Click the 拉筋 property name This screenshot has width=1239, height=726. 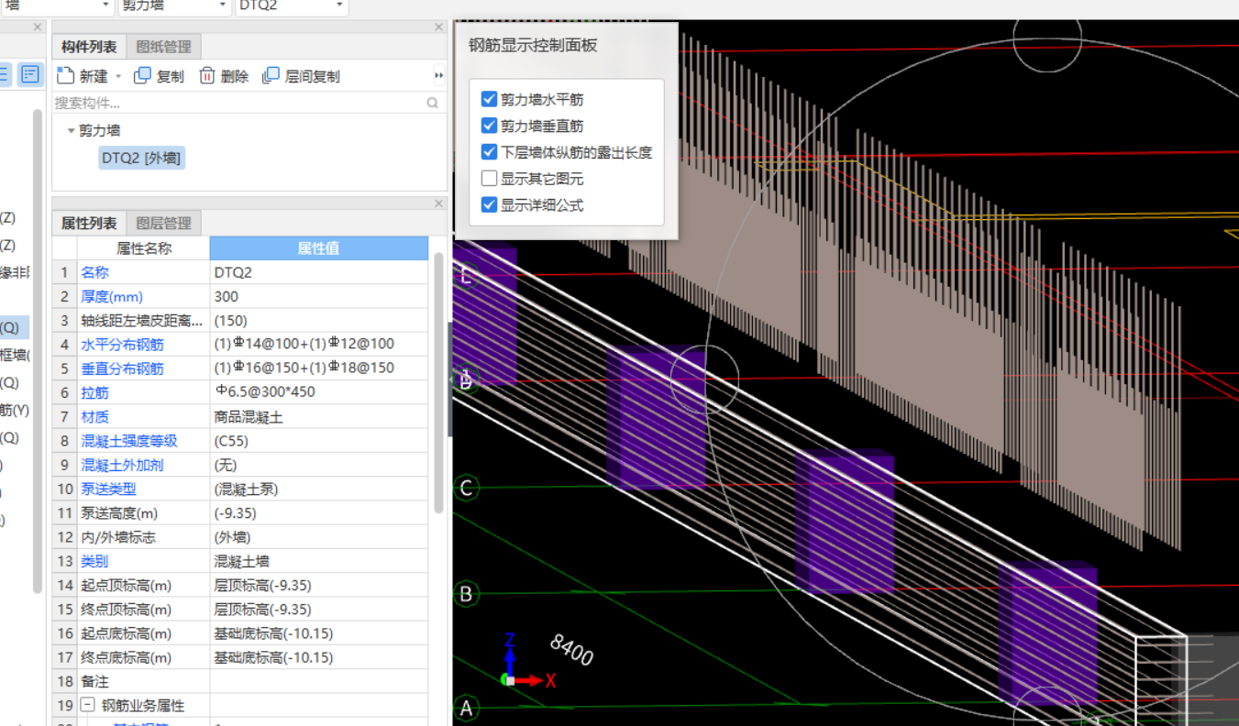[x=94, y=392]
